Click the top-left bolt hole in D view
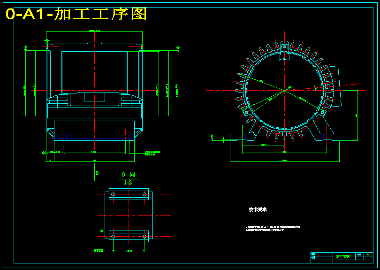This screenshot has width=380, height=270. click(113, 194)
